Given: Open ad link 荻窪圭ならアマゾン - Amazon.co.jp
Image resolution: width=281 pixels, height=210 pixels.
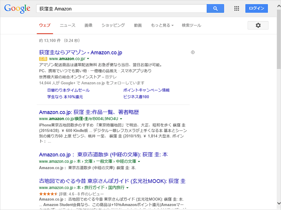Looking at the screenshot, I should click(80, 52).
